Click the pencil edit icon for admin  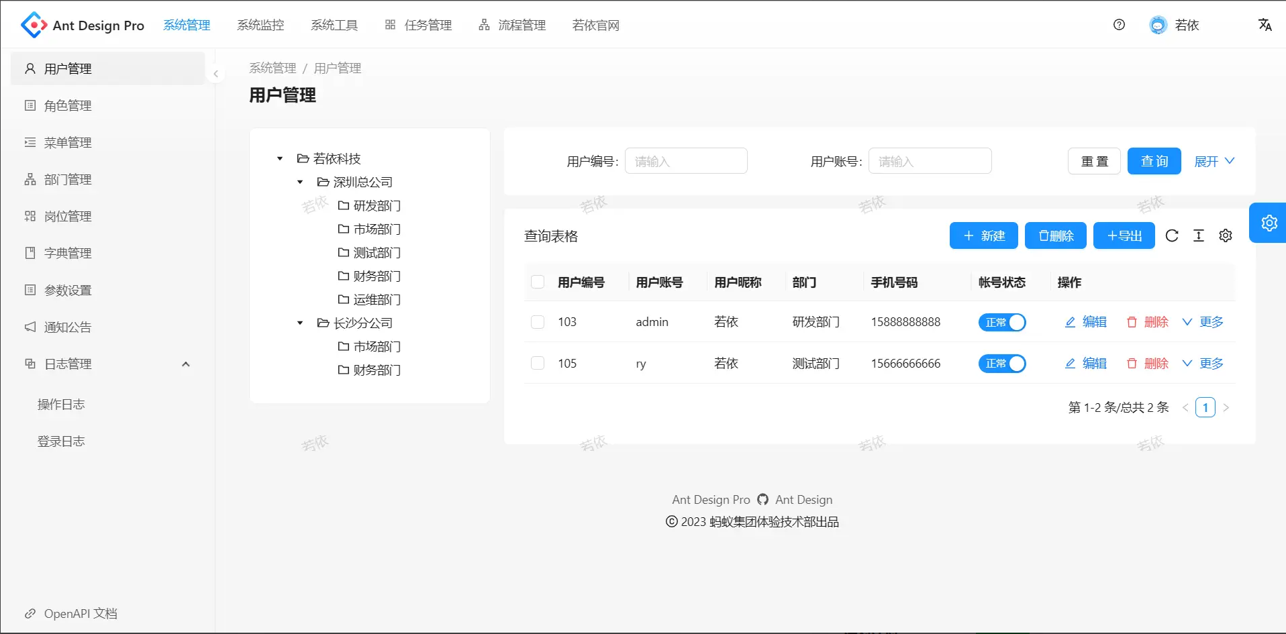(x=1070, y=322)
